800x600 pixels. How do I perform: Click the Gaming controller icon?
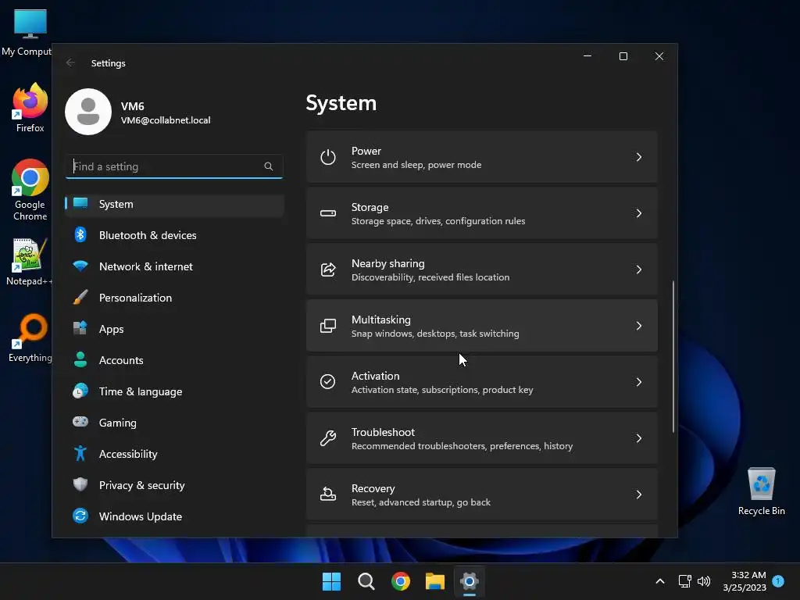pyautogui.click(x=80, y=422)
